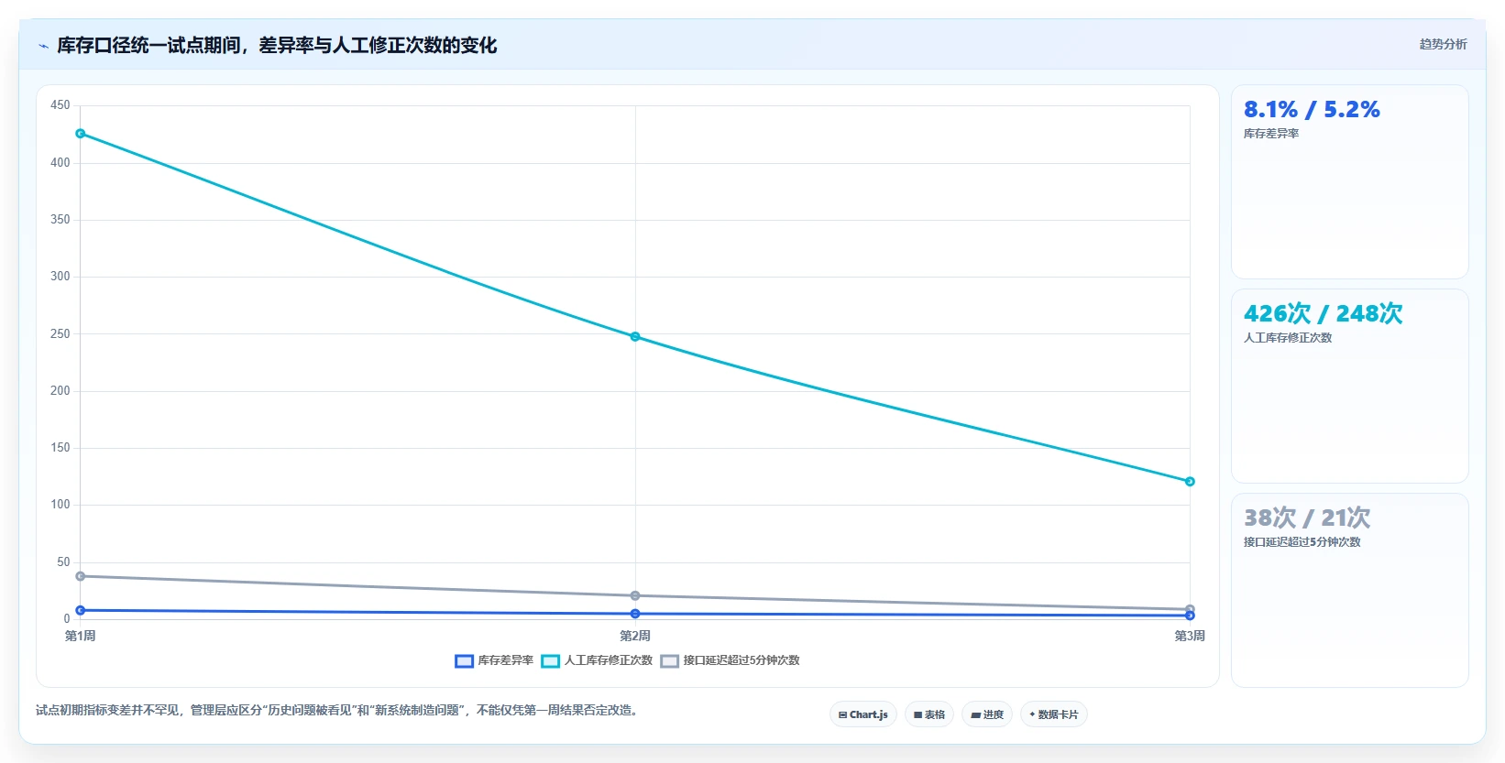This screenshot has width=1505, height=763.
Task: Click the 38次 / 21次 card value
Action: [x=1307, y=518]
